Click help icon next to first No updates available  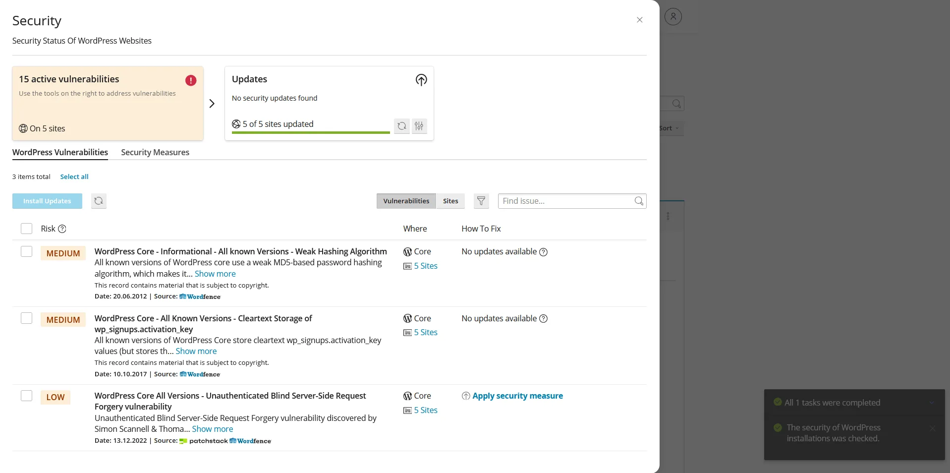coord(543,252)
